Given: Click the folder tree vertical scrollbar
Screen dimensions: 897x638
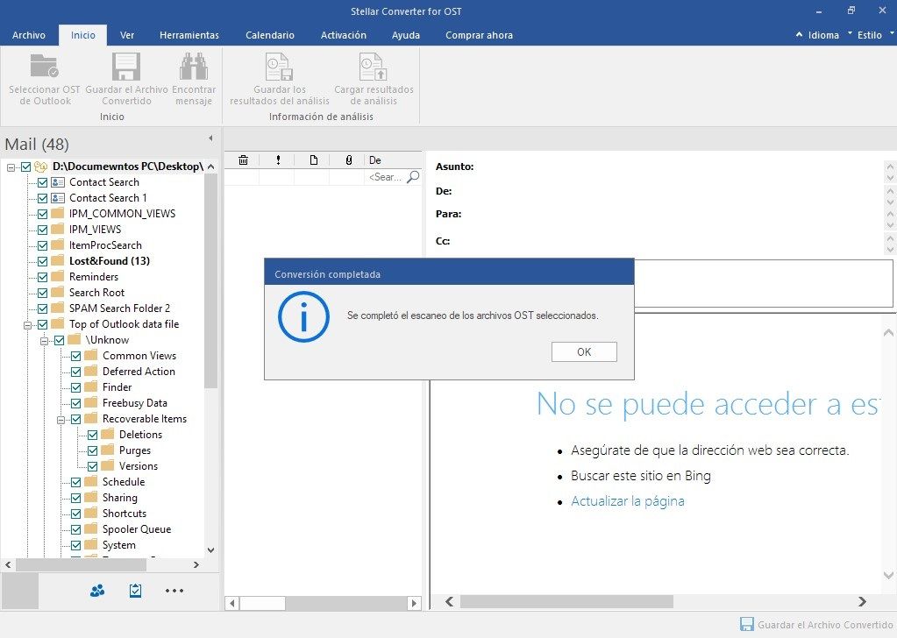Looking at the screenshot, I should click(x=210, y=280).
